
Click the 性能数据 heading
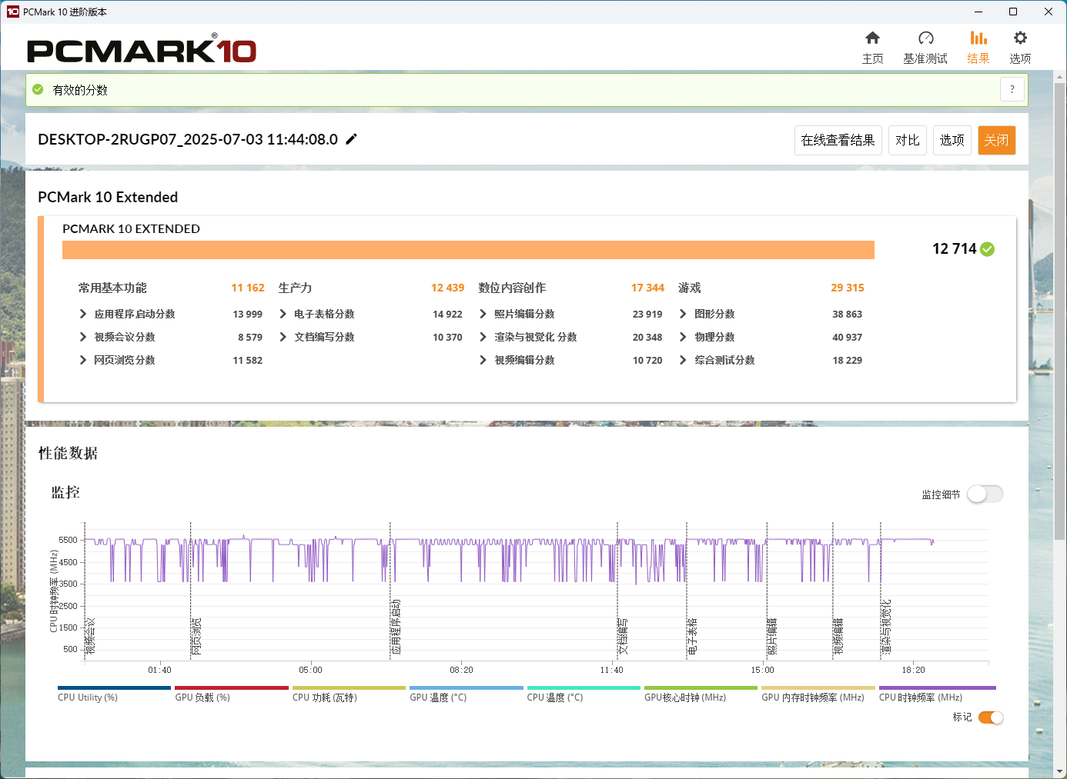68,453
